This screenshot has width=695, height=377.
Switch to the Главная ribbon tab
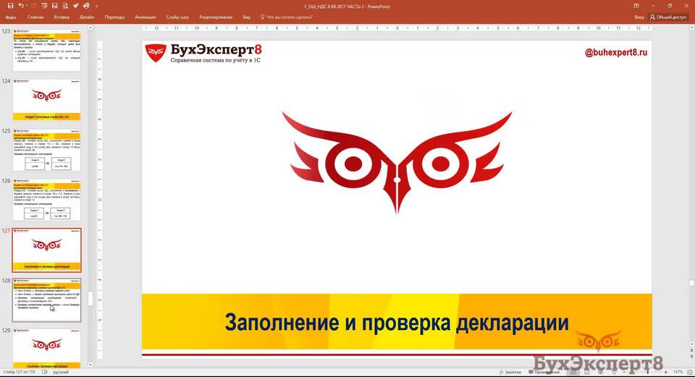(35, 17)
